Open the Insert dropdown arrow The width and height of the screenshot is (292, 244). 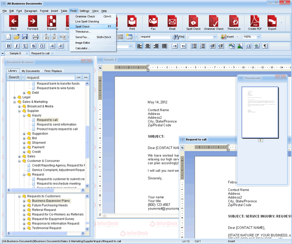(237, 37)
